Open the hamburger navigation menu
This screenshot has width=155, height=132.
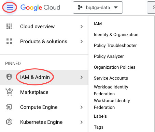10,7
